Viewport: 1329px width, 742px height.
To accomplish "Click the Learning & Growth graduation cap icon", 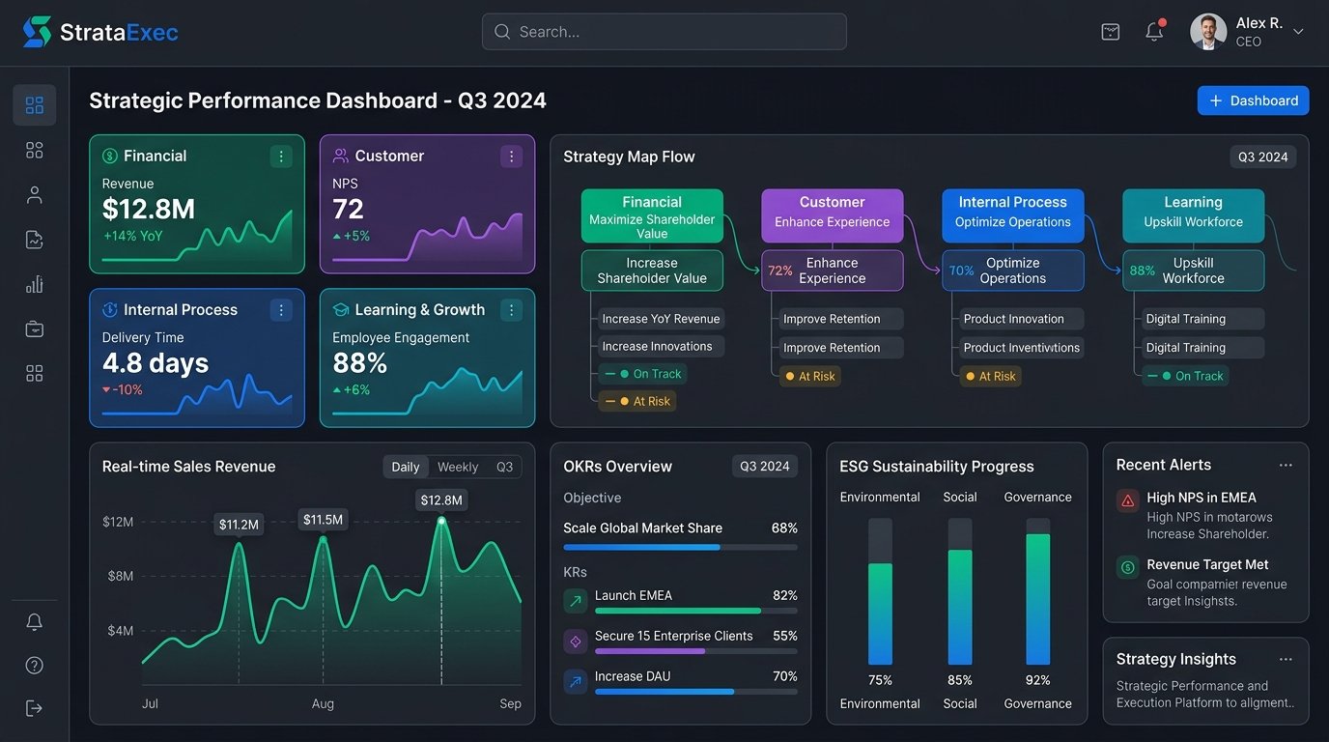I will (341, 310).
